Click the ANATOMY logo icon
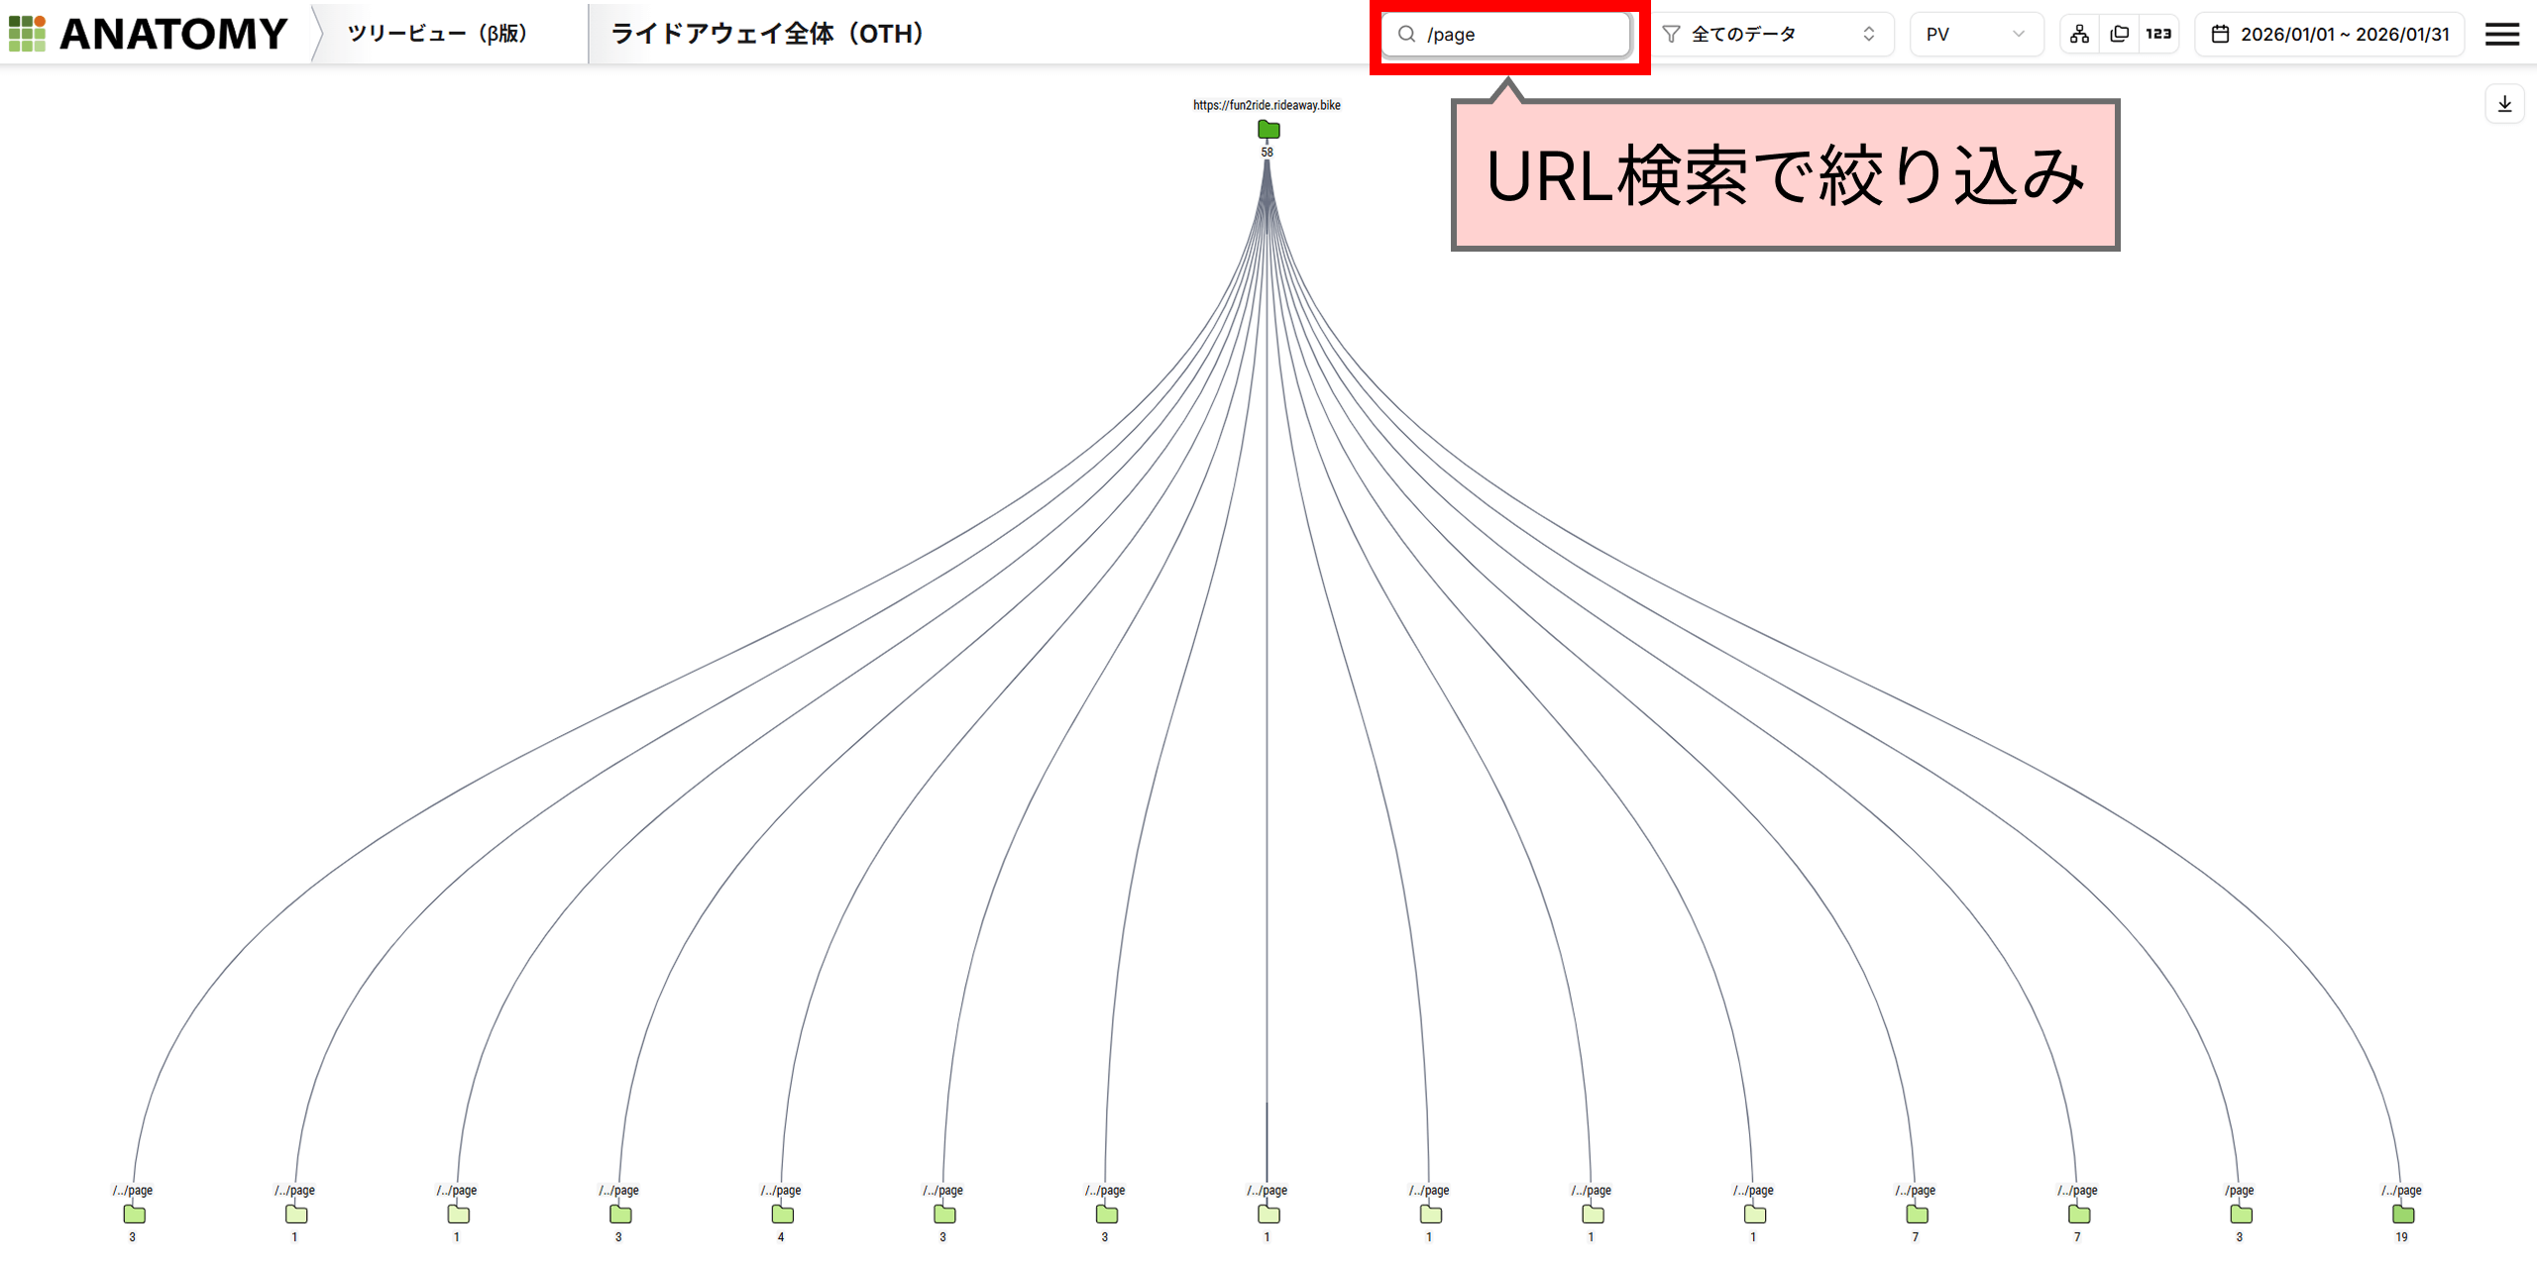The height and width of the screenshot is (1270, 2537). point(27,34)
